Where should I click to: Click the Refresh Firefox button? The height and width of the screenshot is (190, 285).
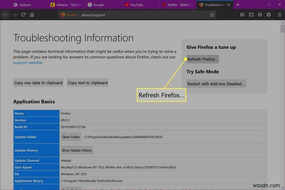[x=203, y=59]
